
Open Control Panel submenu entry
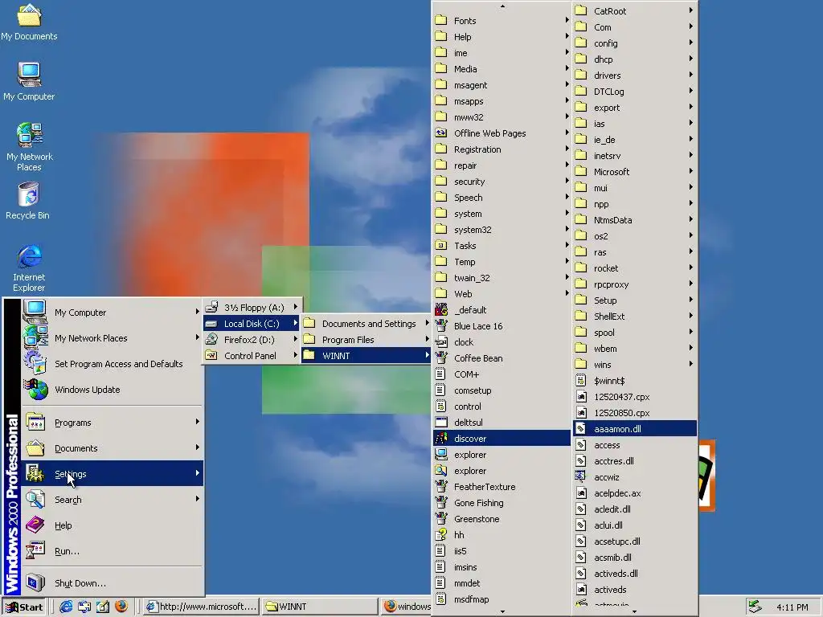click(x=252, y=356)
